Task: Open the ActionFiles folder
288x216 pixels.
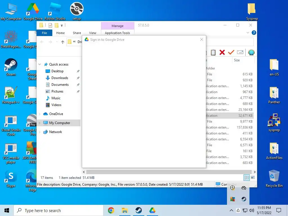Action: click(274, 151)
